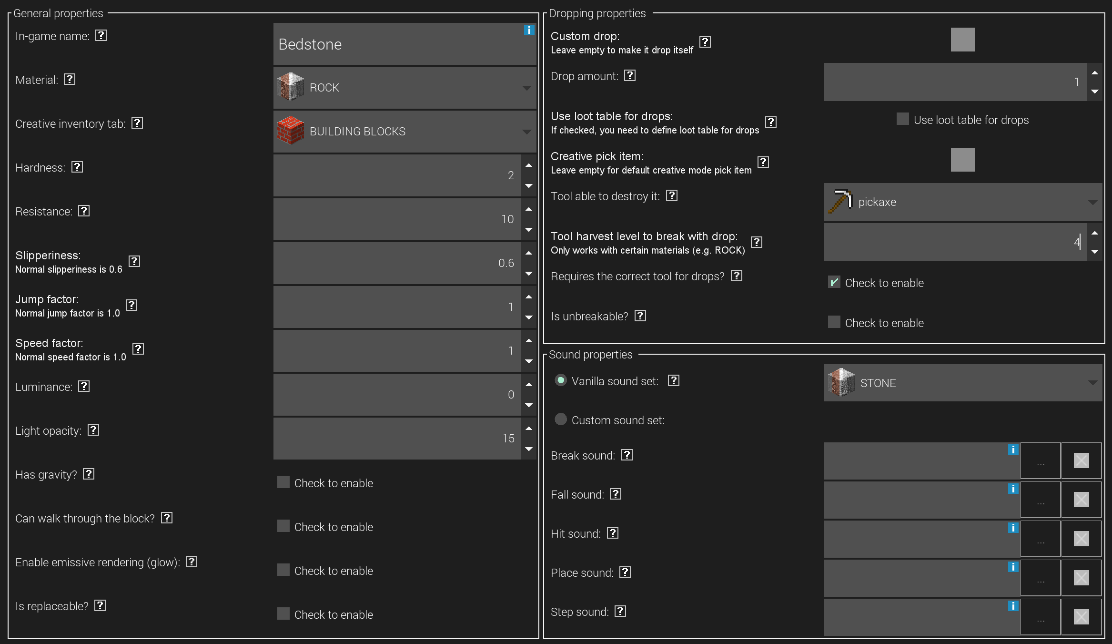Click the help icon beside Material
Viewport: 1112px width, 644px height.
point(70,79)
